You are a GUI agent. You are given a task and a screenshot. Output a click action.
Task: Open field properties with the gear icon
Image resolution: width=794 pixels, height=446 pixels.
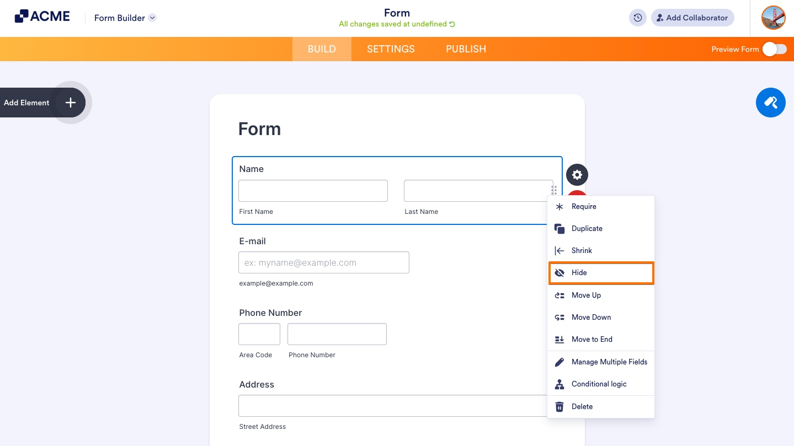[577, 174]
